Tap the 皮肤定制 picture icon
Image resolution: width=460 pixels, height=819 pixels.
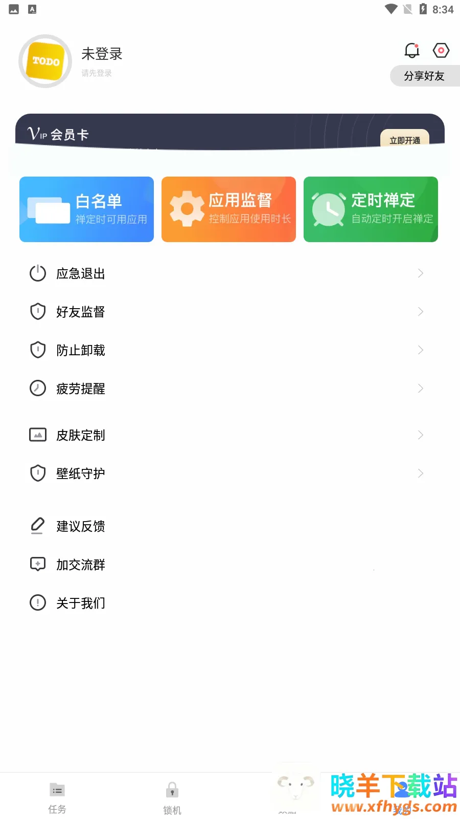38,435
